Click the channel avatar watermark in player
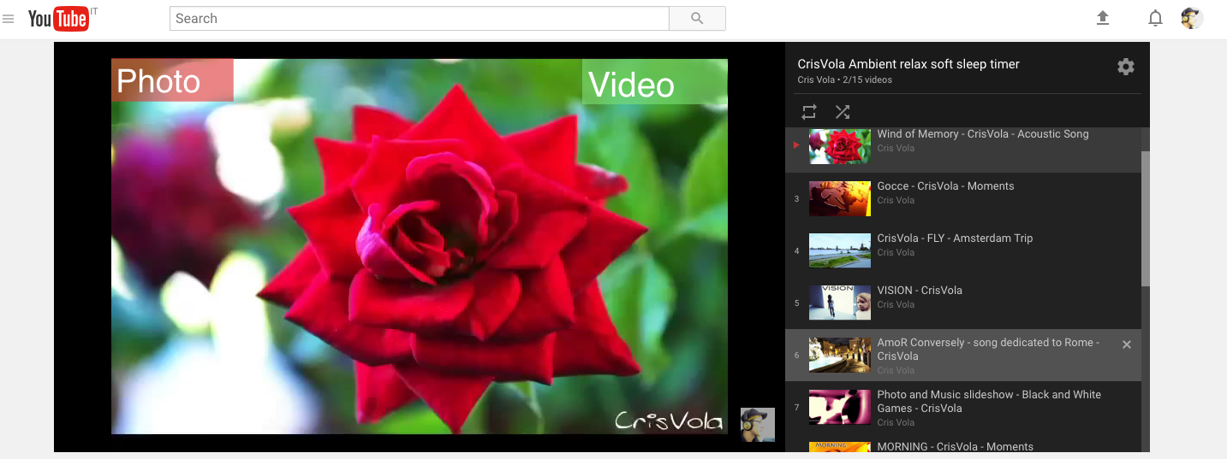The height and width of the screenshot is (459, 1227). click(757, 425)
